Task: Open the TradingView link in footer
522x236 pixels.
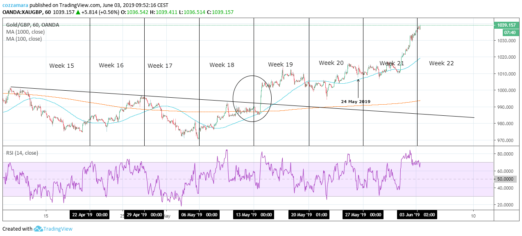Action: click(58, 229)
